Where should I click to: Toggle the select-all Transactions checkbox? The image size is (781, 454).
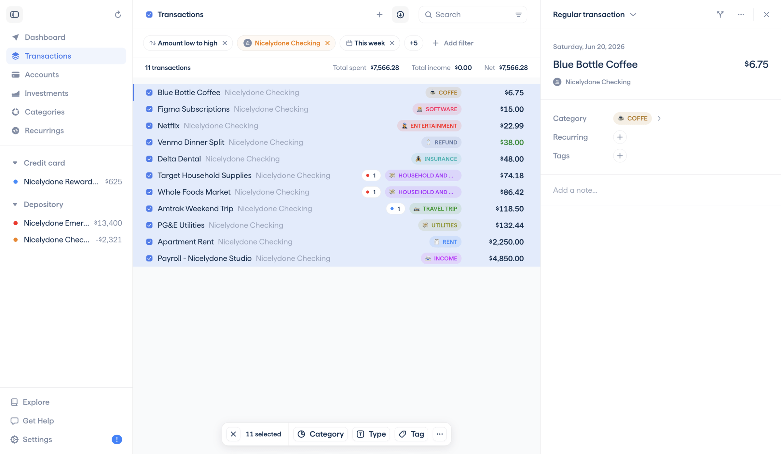(x=149, y=15)
